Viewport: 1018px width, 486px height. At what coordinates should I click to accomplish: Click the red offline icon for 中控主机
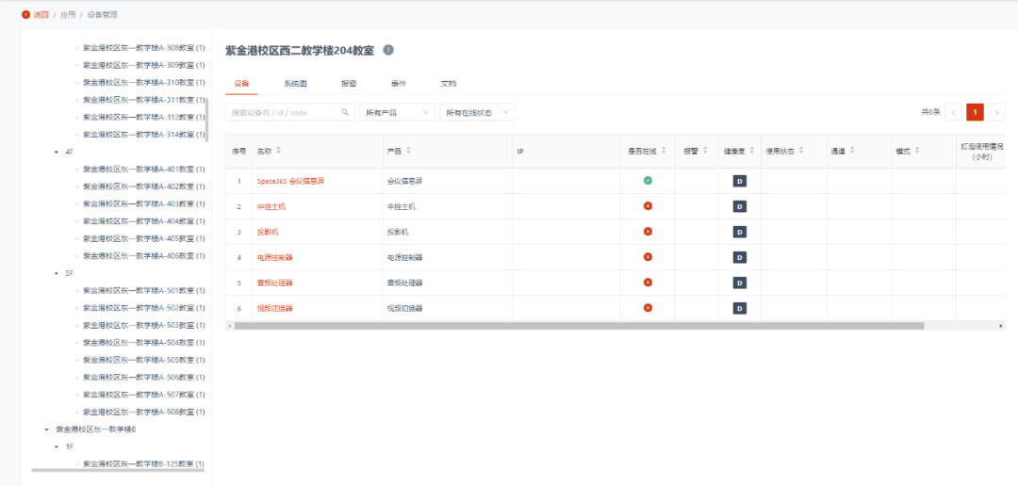coord(648,205)
